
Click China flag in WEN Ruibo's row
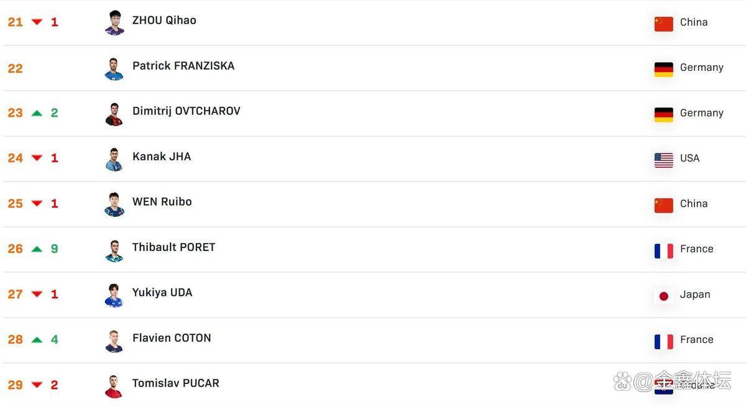coord(663,204)
